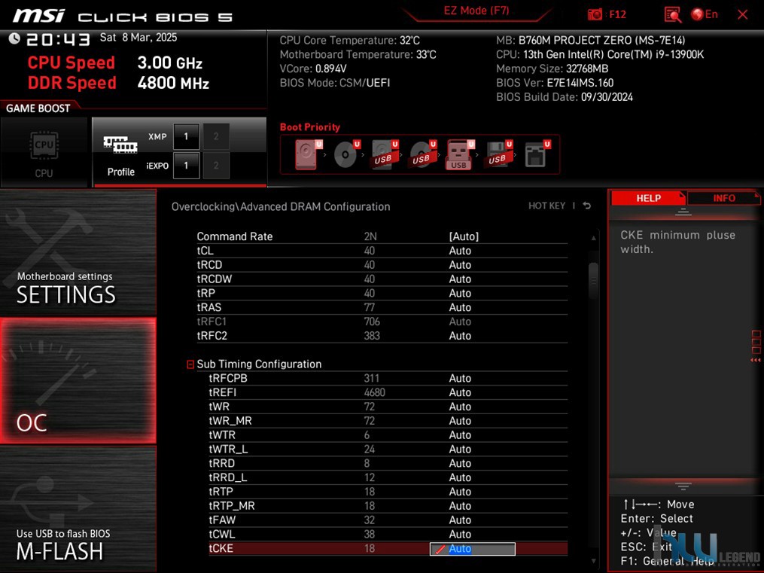
Task: Select the tRFC1 row
Action: click(382, 322)
